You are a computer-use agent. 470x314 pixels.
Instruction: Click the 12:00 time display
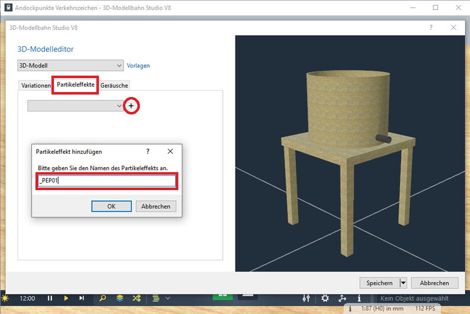tap(28, 298)
